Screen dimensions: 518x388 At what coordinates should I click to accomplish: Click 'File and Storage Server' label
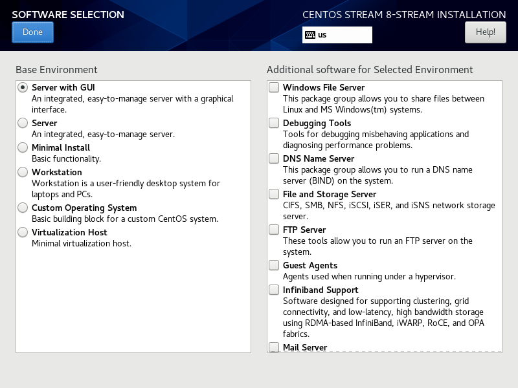point(330,195)
